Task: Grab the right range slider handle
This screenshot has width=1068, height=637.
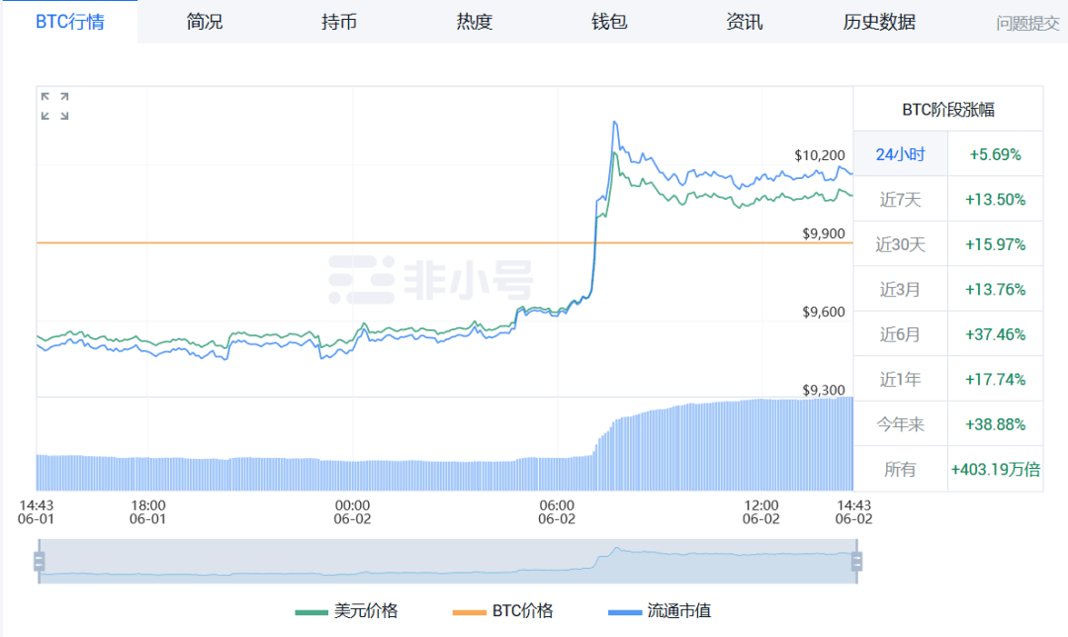Action: [856, 562]
